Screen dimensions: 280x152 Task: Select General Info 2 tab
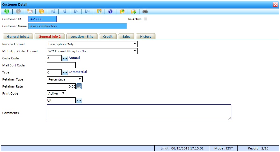[x=50, y=37]
